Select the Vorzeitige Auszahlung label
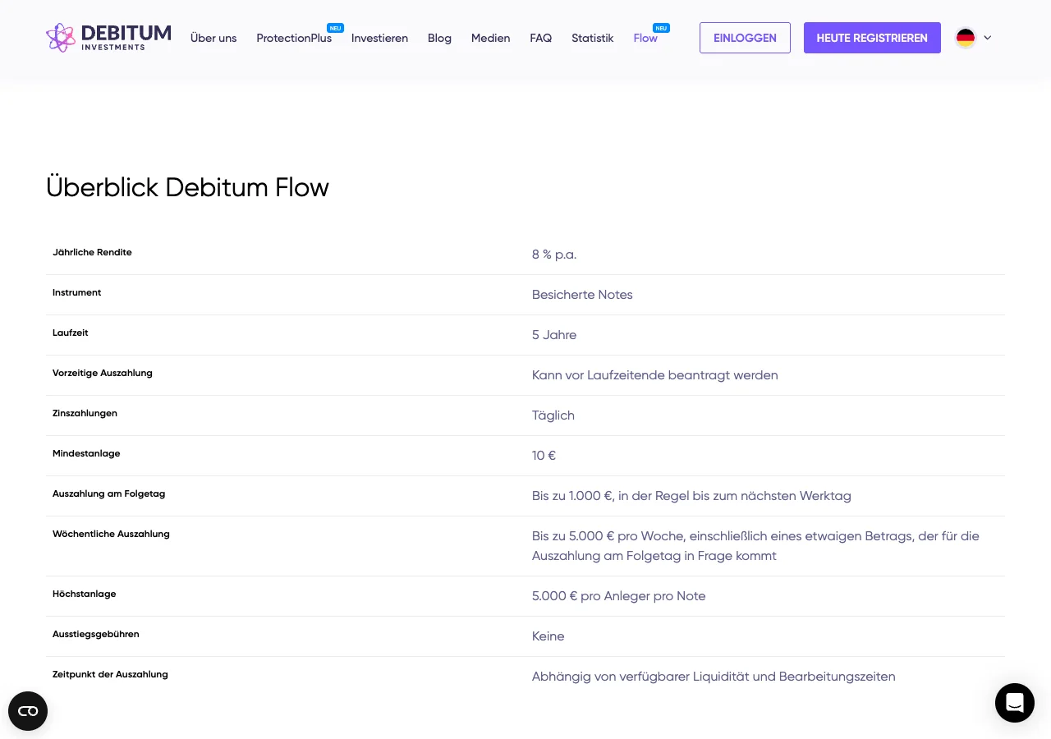1051x739 pixels. tap(103, 373)
